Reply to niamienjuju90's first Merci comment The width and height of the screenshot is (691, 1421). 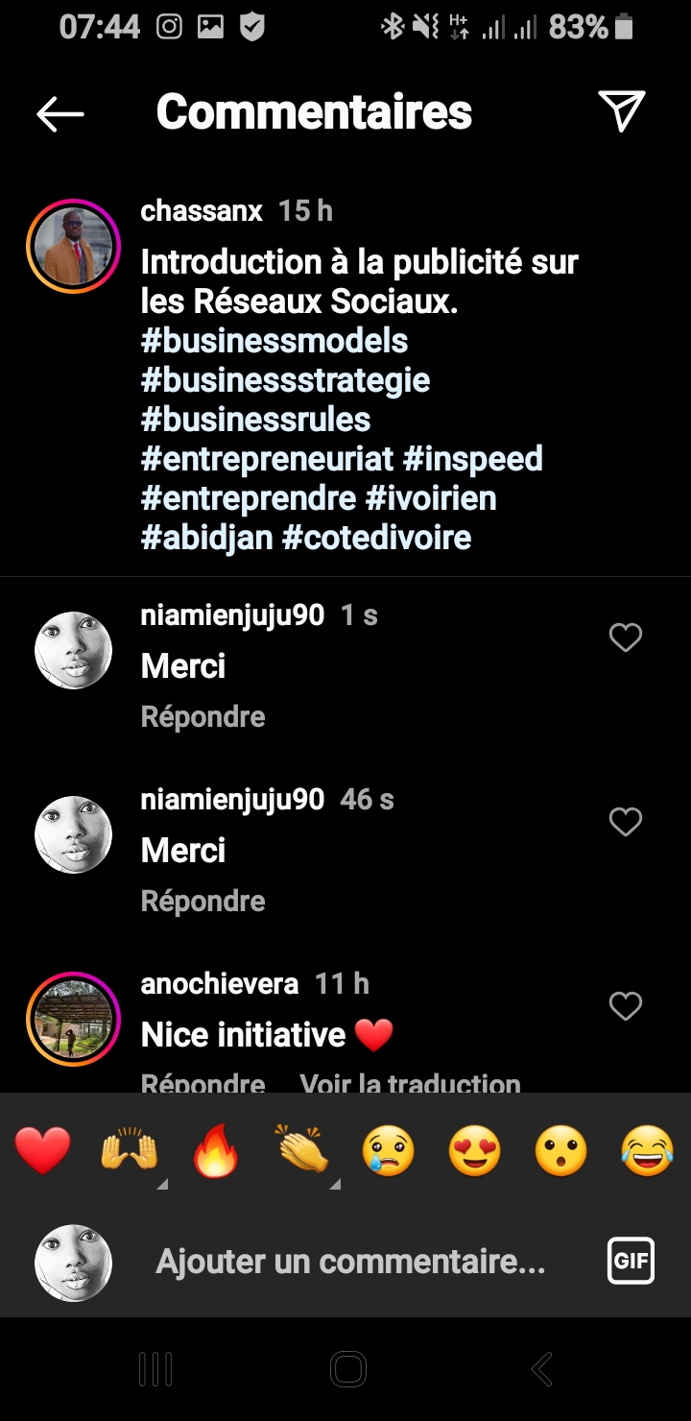pos(203,717)
